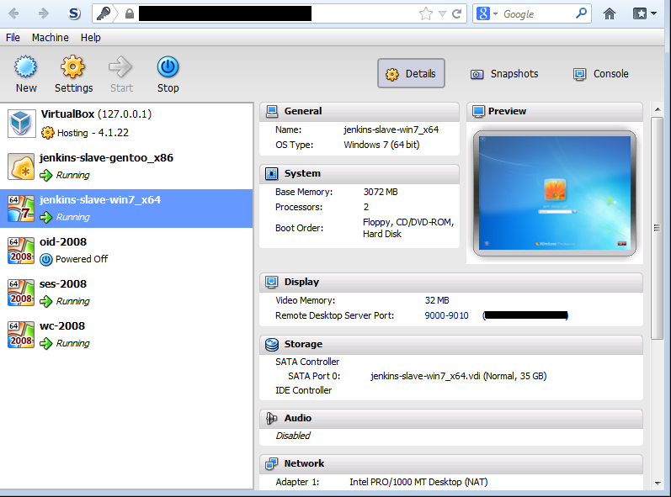Click the "Powered Off" status of oid-2008
The image size is (671, 497).
(x=82, y=259)
